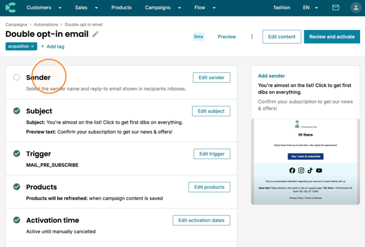Click the 'Hi there' heading in preview

point(306,135)
